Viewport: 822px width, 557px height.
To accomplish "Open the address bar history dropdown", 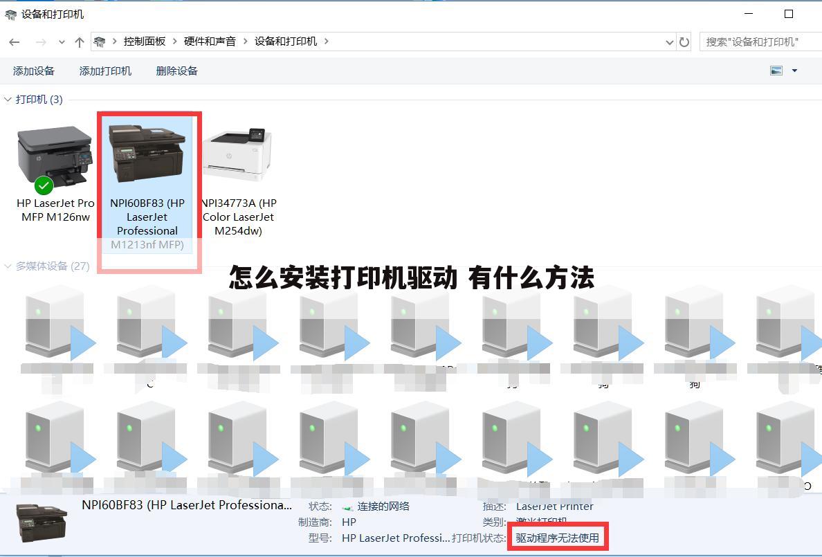I will pos(670,42).
